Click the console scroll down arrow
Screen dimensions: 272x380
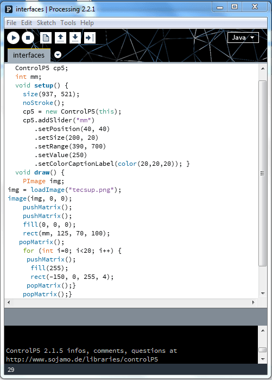pos(263,359)
